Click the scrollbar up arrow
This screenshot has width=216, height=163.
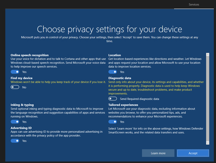point(208,54)
